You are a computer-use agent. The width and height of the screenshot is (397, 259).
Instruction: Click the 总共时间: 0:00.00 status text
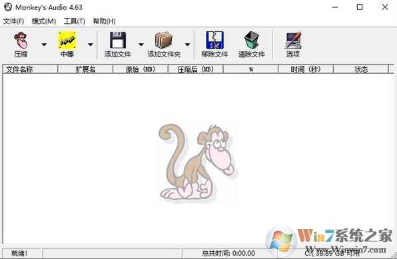click(228, 253)
